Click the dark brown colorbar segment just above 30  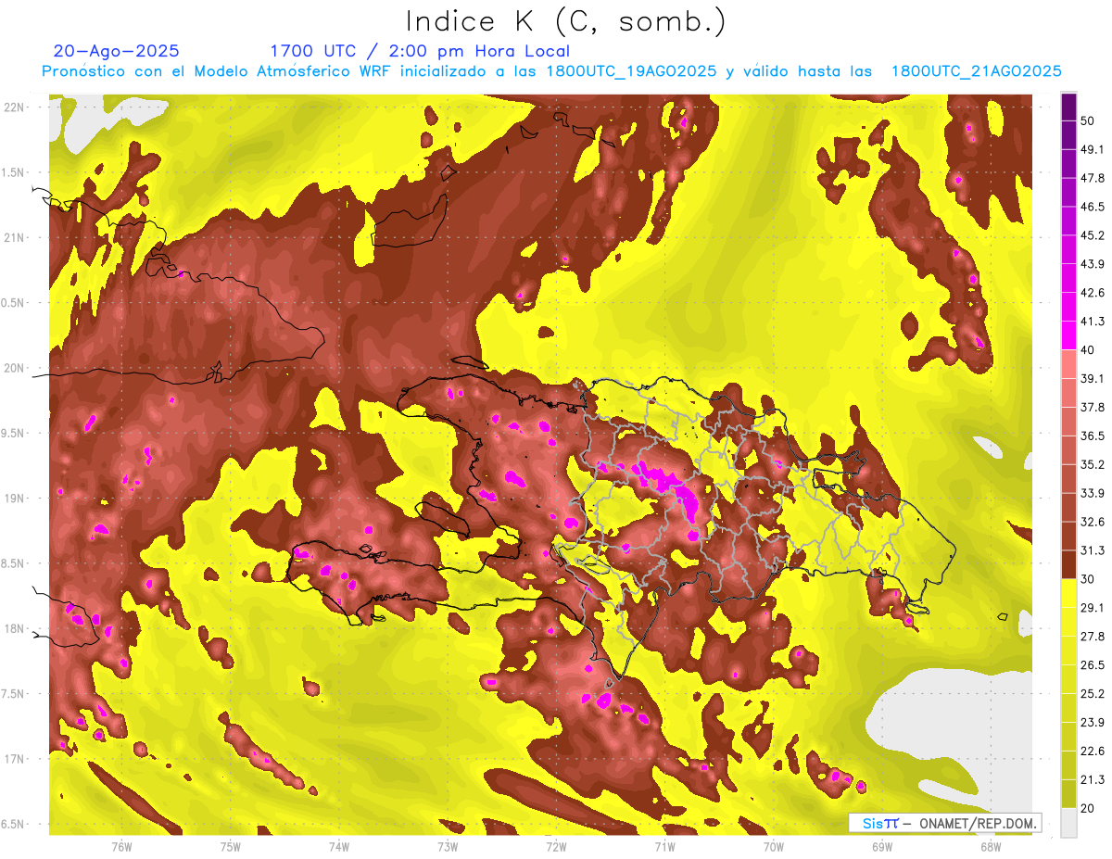pyautogui.click(x=1068, y=564)
